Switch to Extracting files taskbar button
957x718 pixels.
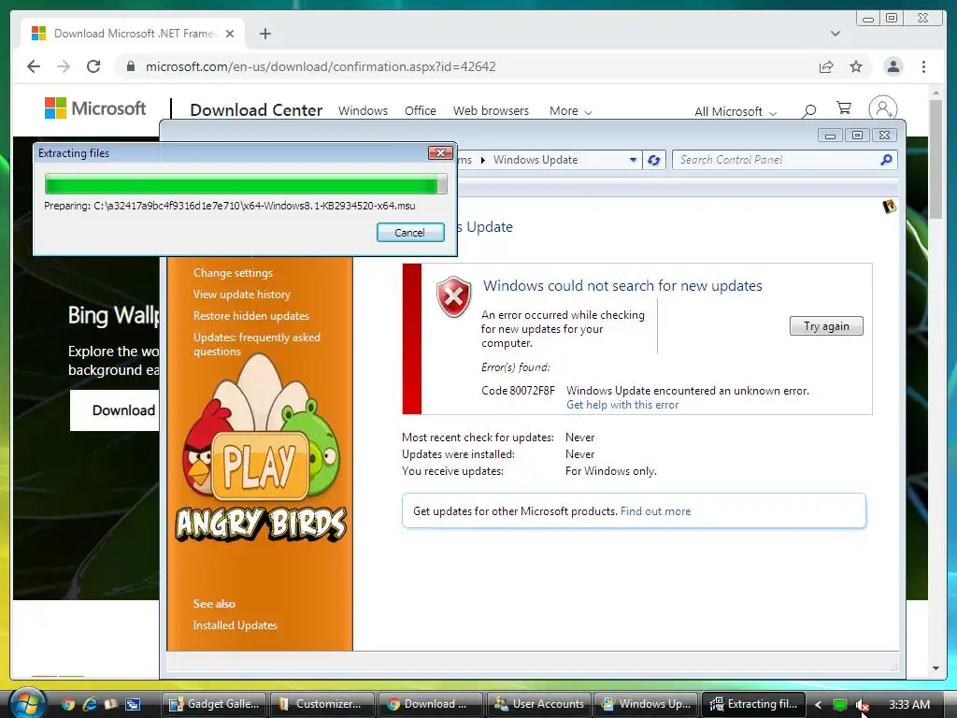(x=755, y=704)
